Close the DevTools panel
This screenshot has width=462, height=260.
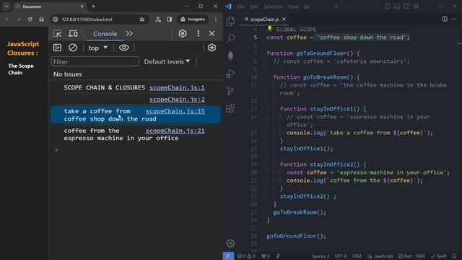pos(212,34)
